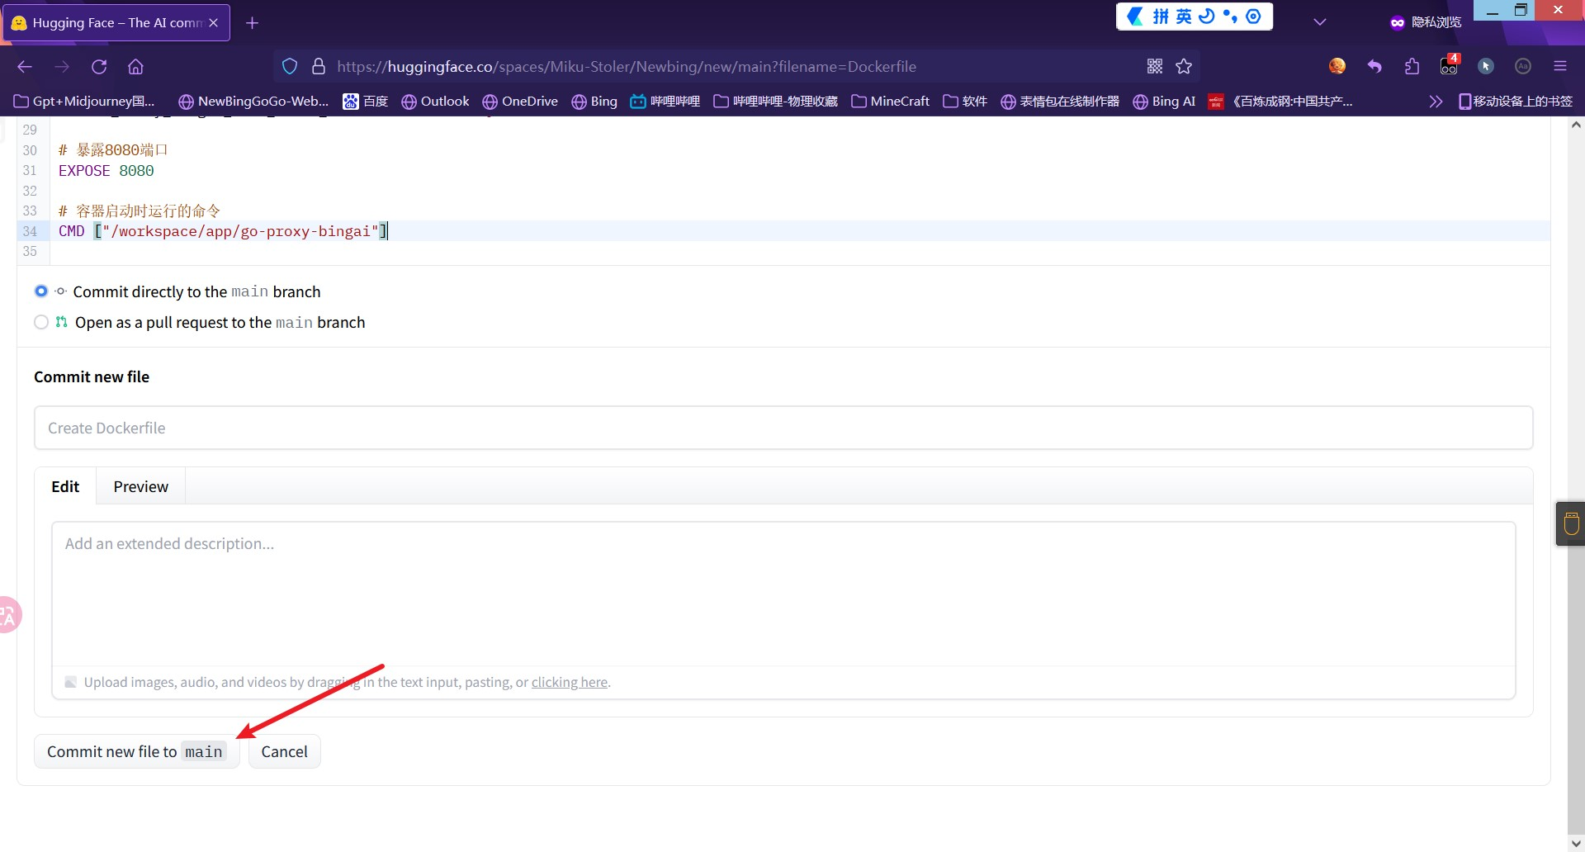
Task: Open the Firefox application menu
Action: point(1560,67)
